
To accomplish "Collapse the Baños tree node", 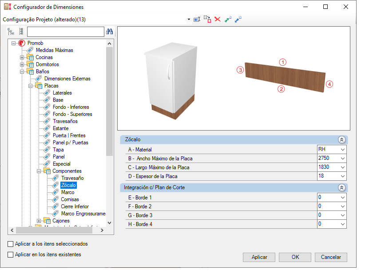I will coord(22,71).
